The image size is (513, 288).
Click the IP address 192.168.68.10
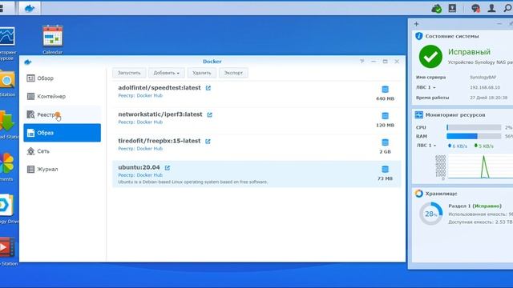point(485,87)
